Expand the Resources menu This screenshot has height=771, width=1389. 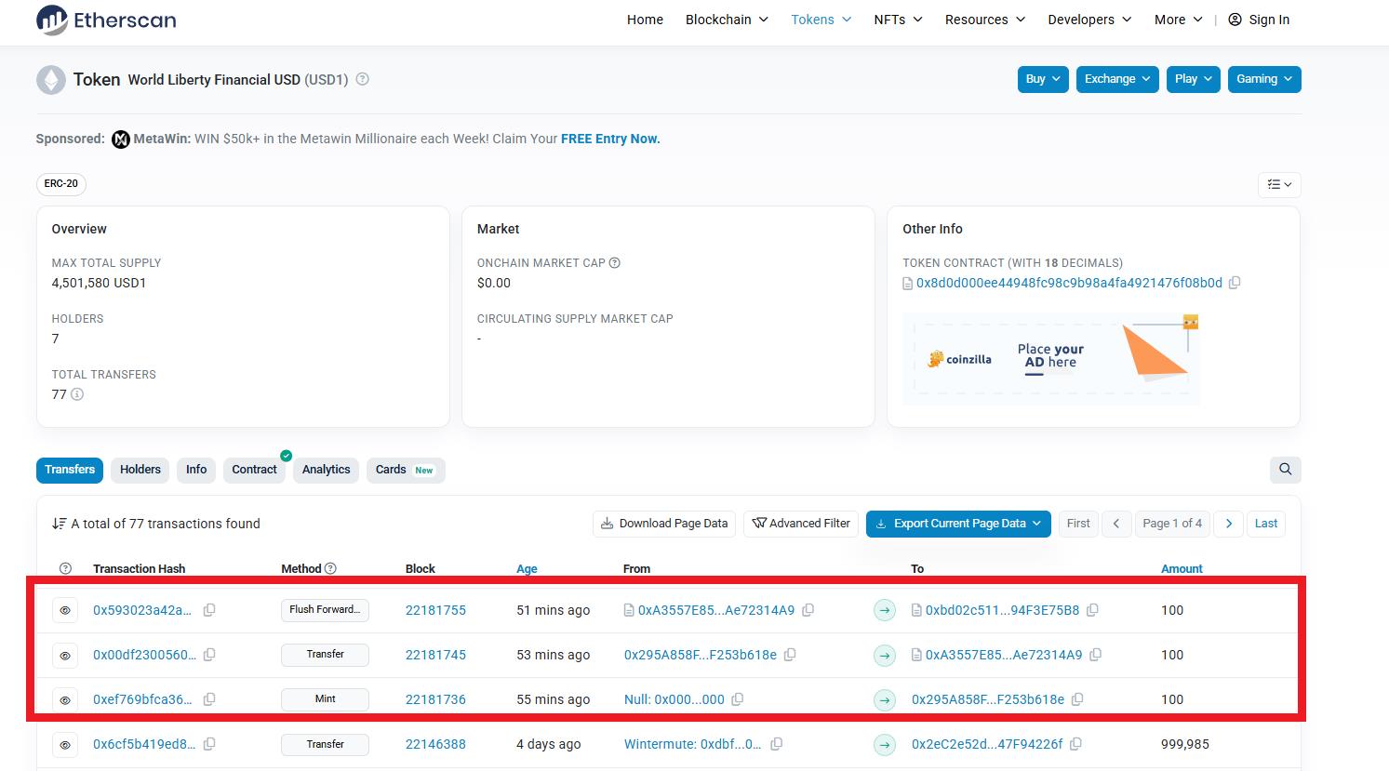pyautogui.click(x=985, y=20)
